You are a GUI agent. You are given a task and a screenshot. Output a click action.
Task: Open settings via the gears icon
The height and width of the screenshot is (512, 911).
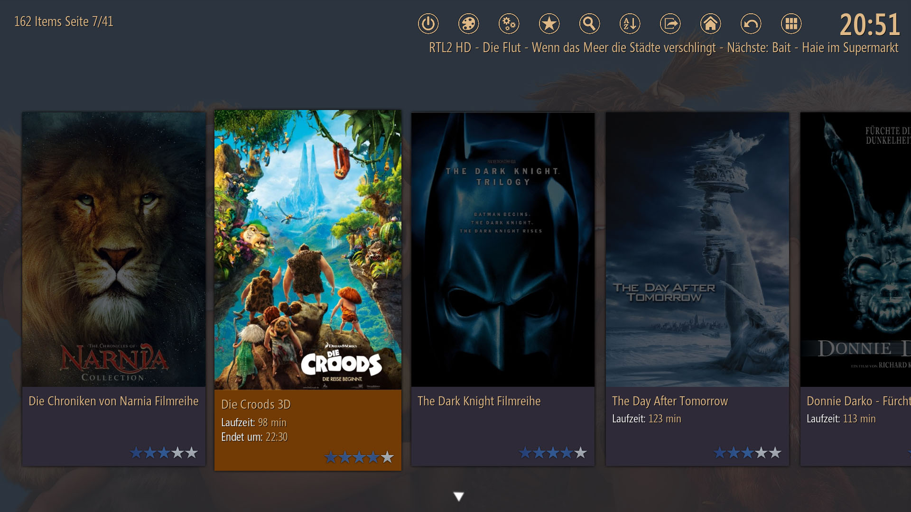point(509,24)
